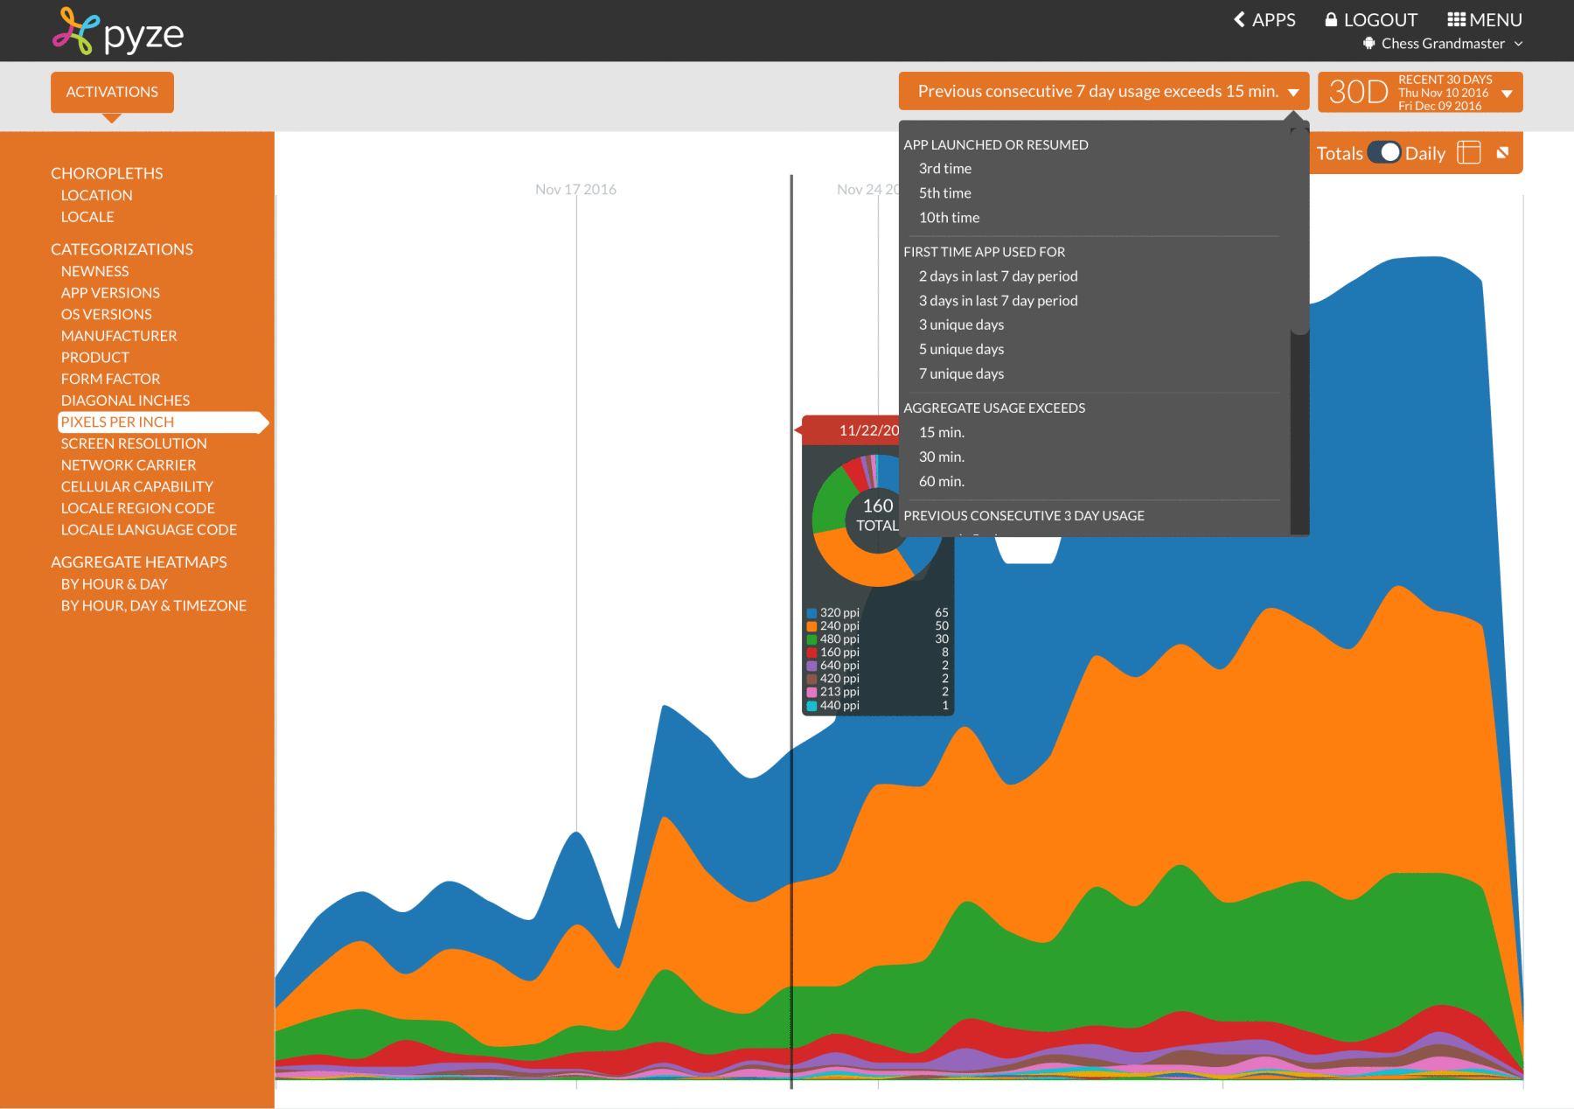Click the expand chart fullscreen icon

1502,153
